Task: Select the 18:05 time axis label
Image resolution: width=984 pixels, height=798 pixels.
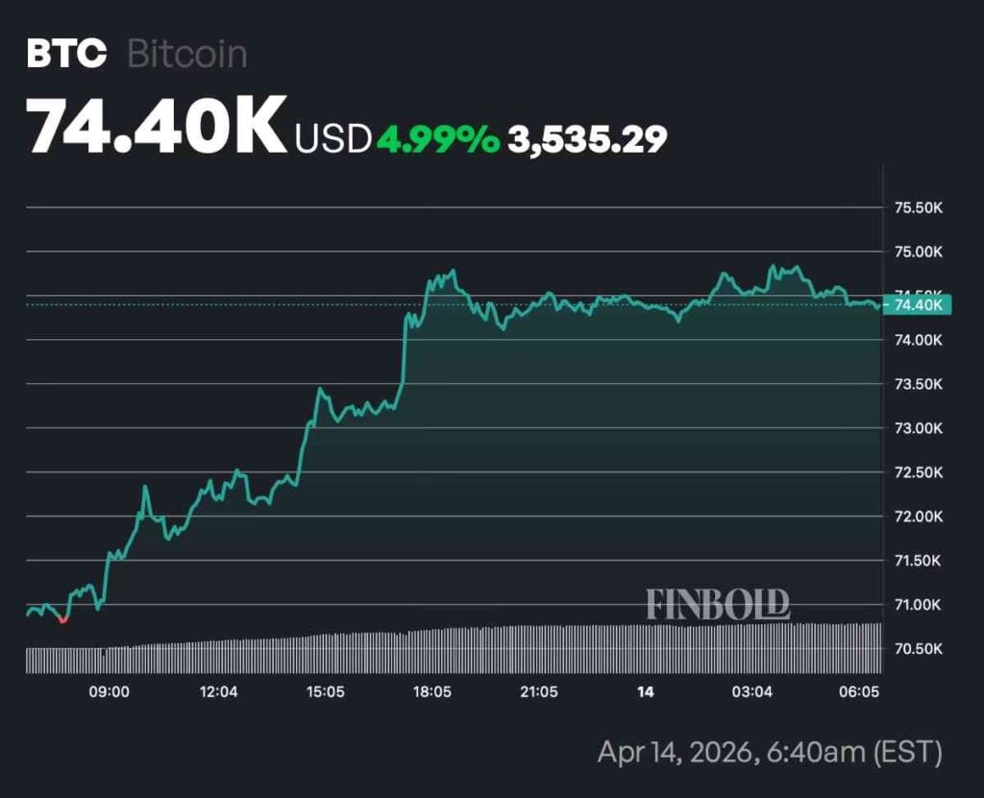Action: point(431,691)
